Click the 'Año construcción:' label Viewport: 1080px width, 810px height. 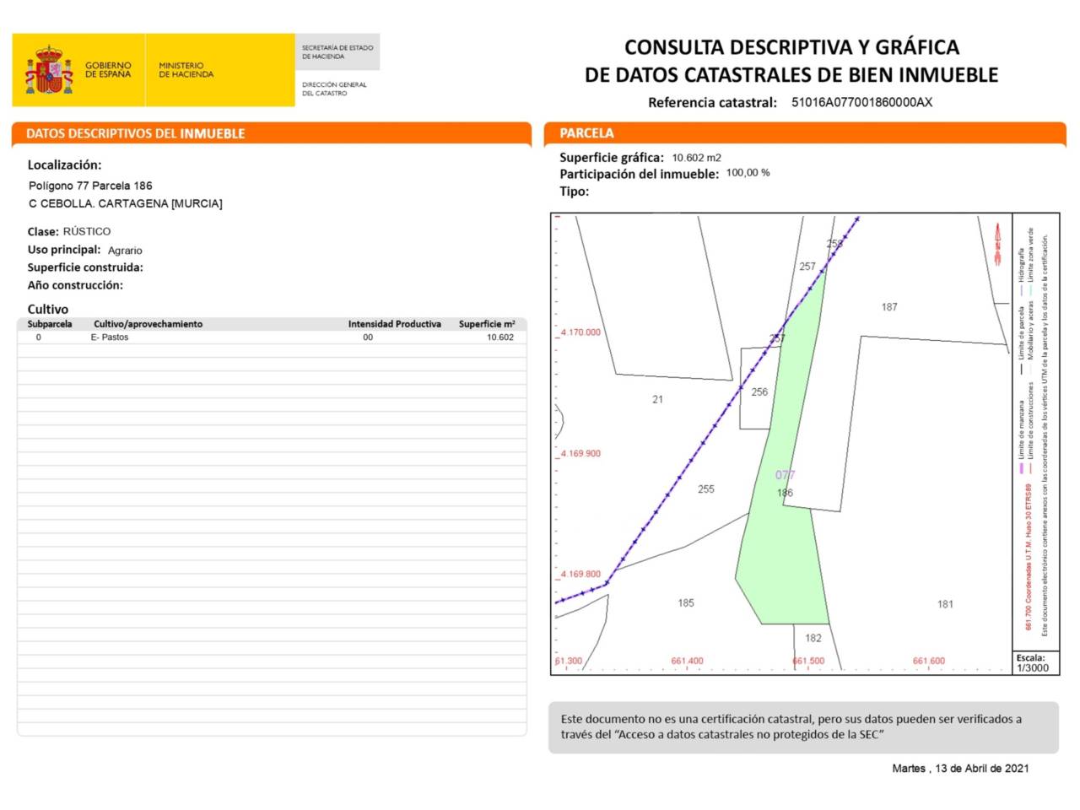[x=75, y=285]
